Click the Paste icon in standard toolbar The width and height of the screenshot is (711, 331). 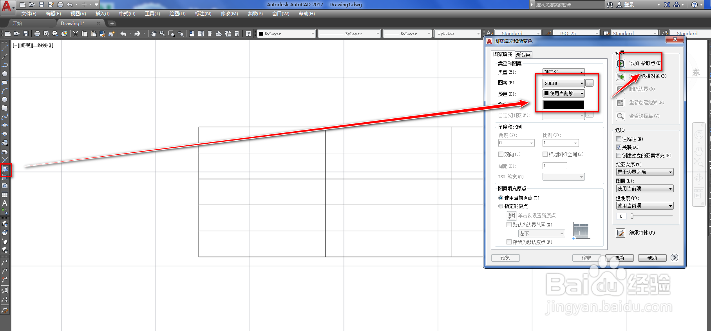94,34
